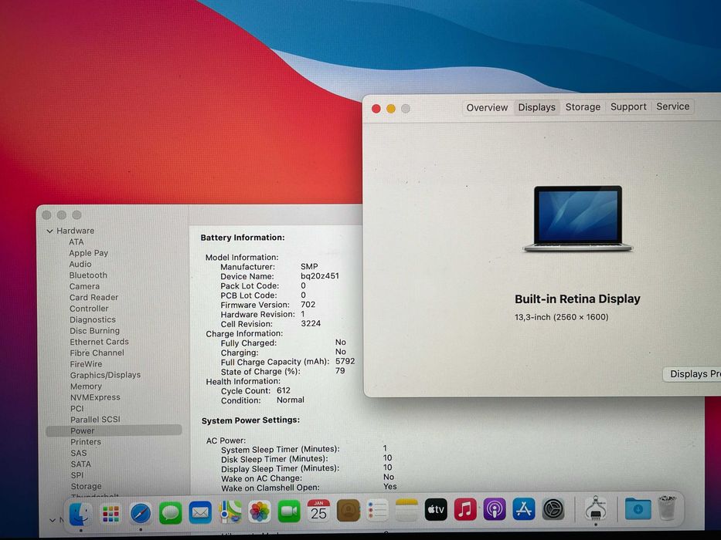
Task: Select SPI in Hardware list
Action: coord(77,474)
